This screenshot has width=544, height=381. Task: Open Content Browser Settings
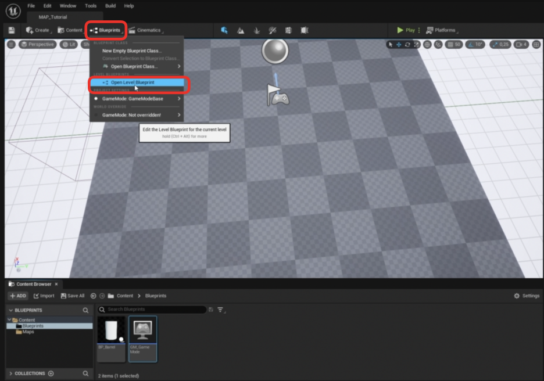[527, 296]
